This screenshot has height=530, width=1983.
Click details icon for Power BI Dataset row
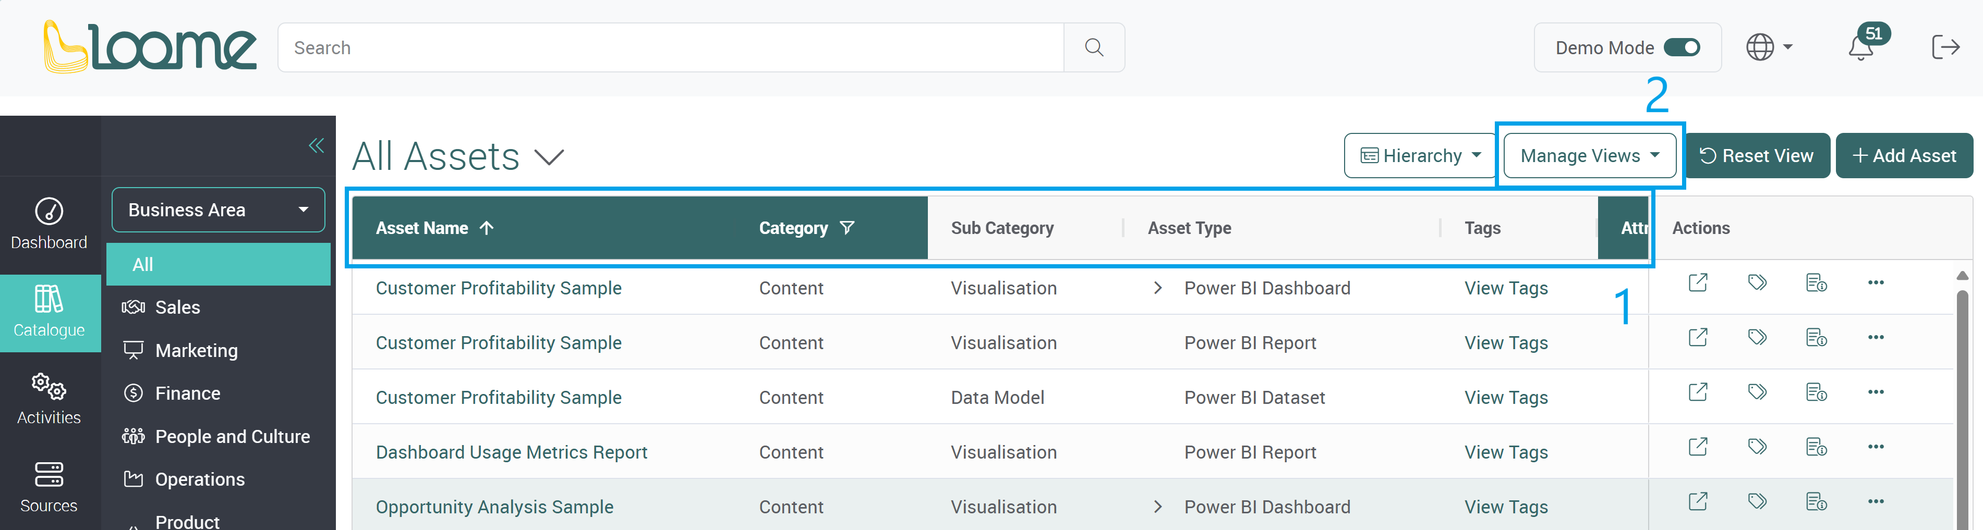1816,392
